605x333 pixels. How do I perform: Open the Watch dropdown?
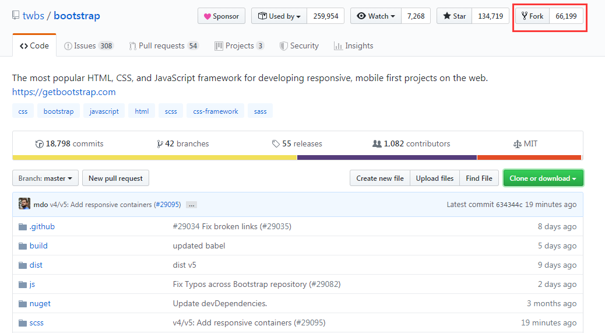[x=376, y=16]
